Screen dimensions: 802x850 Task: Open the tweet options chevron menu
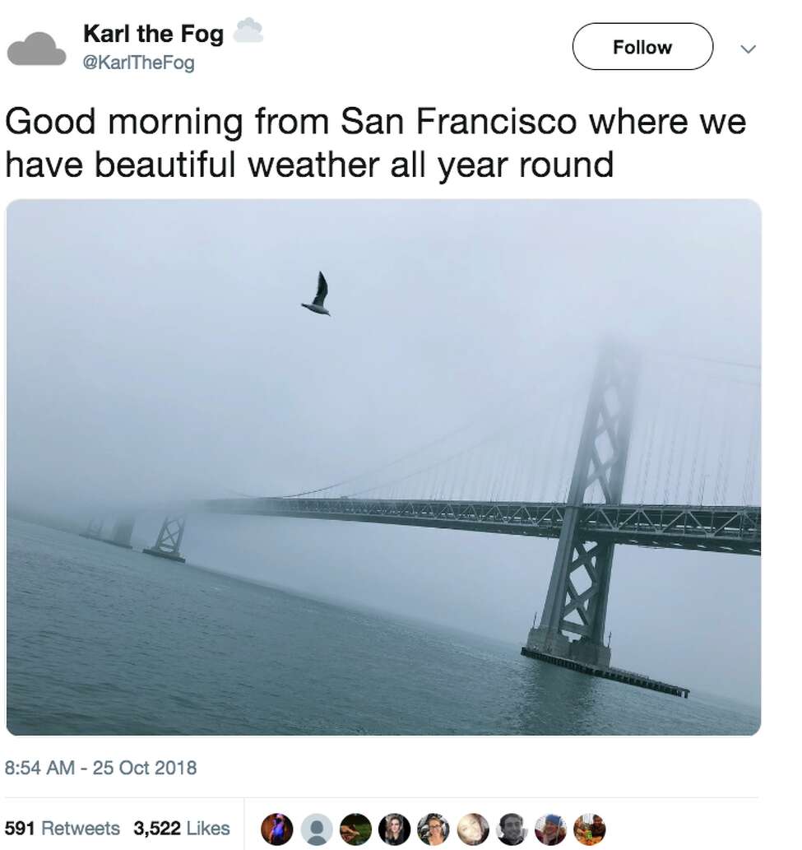pyautogui.click(x=748, y=49)
